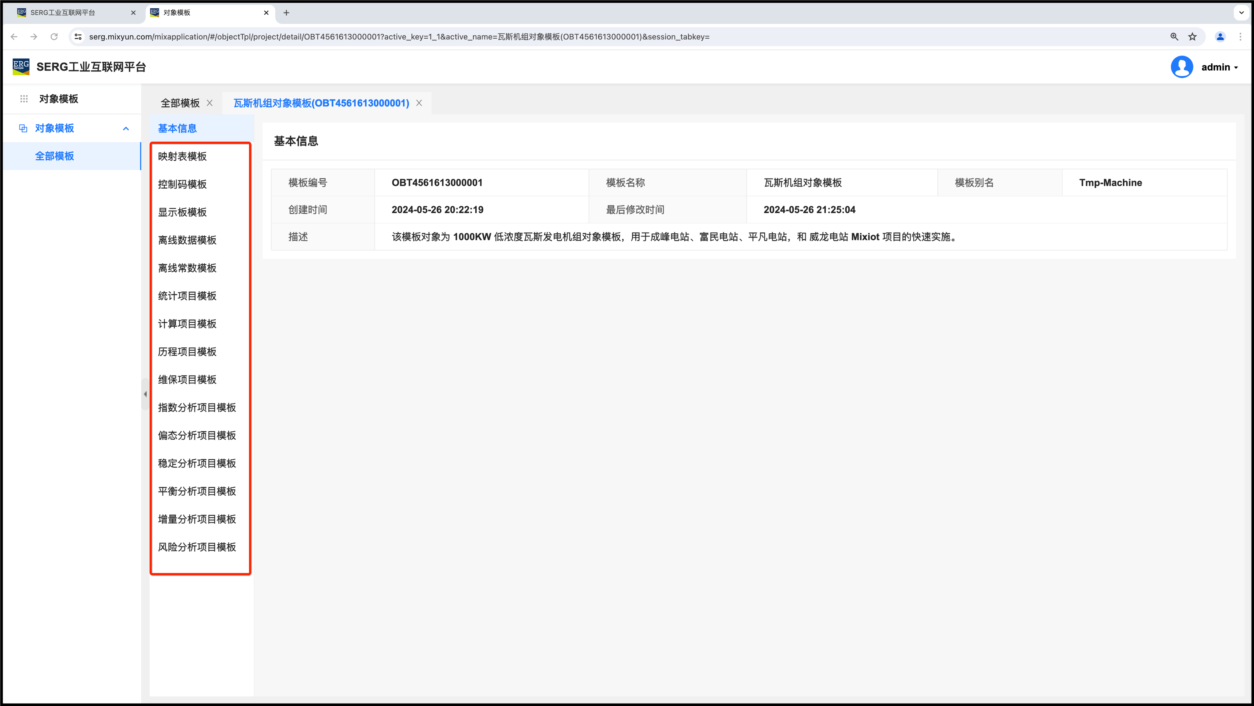The height and width of the screenshot is (706, 1254).
Task: Click 全部模板 in left sidebar
Action: click(54, 156)
